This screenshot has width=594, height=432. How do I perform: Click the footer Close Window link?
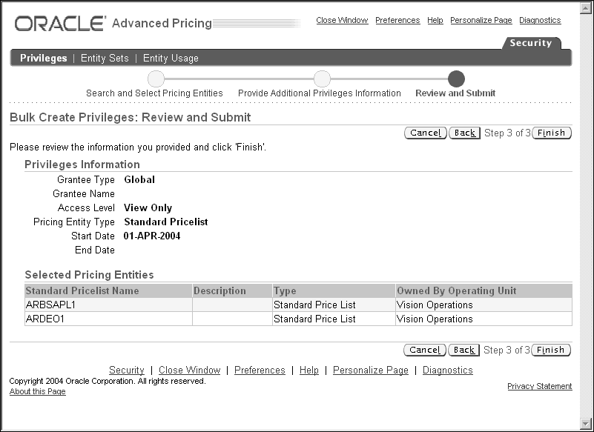pos(189,370)
